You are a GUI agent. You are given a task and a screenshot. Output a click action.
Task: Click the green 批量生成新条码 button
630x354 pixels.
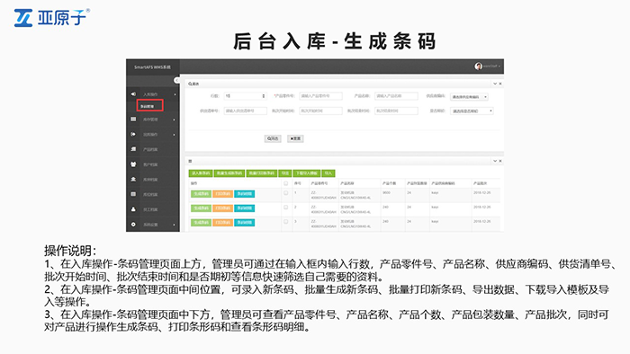click(229, 173)
